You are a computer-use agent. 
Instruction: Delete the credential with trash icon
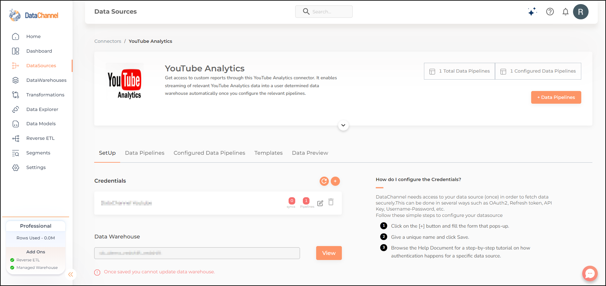click(331, 202)
